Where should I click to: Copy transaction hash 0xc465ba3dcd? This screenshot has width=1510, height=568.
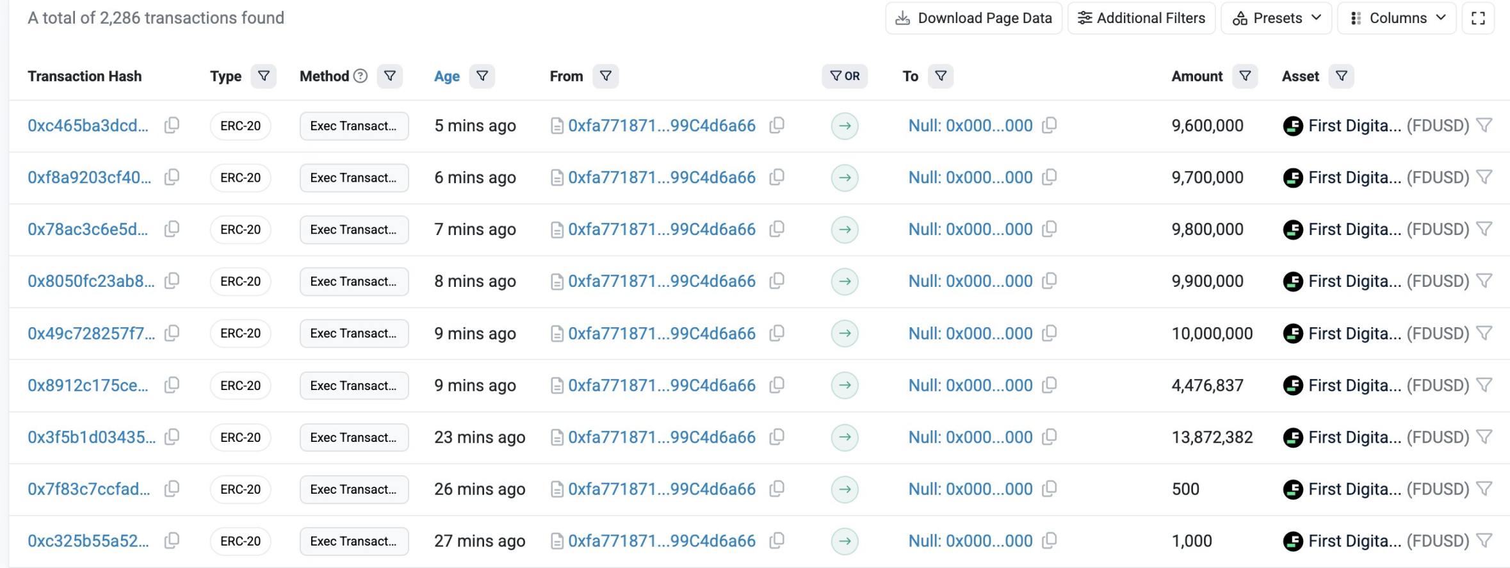pyautogui.click(x=172, y=126)
